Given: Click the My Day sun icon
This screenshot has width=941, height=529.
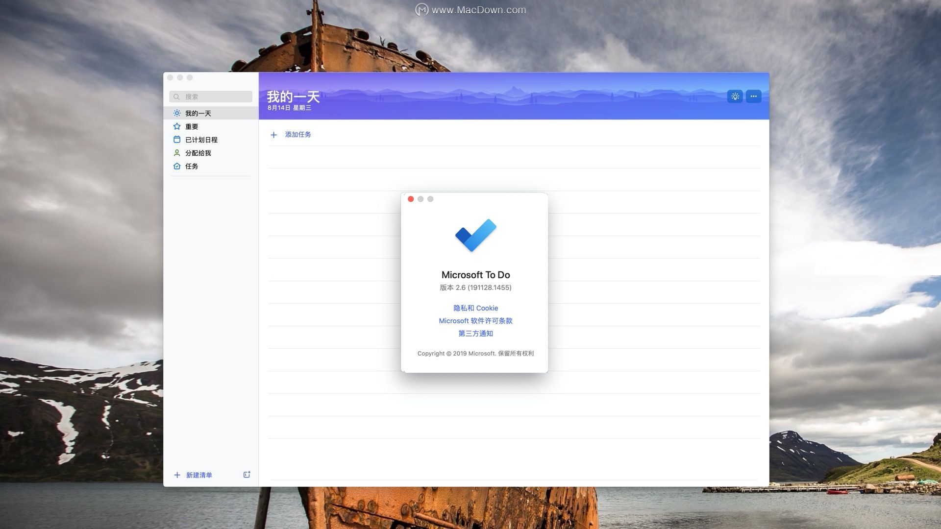Looking at the screenshot, I should pos(177,113).
